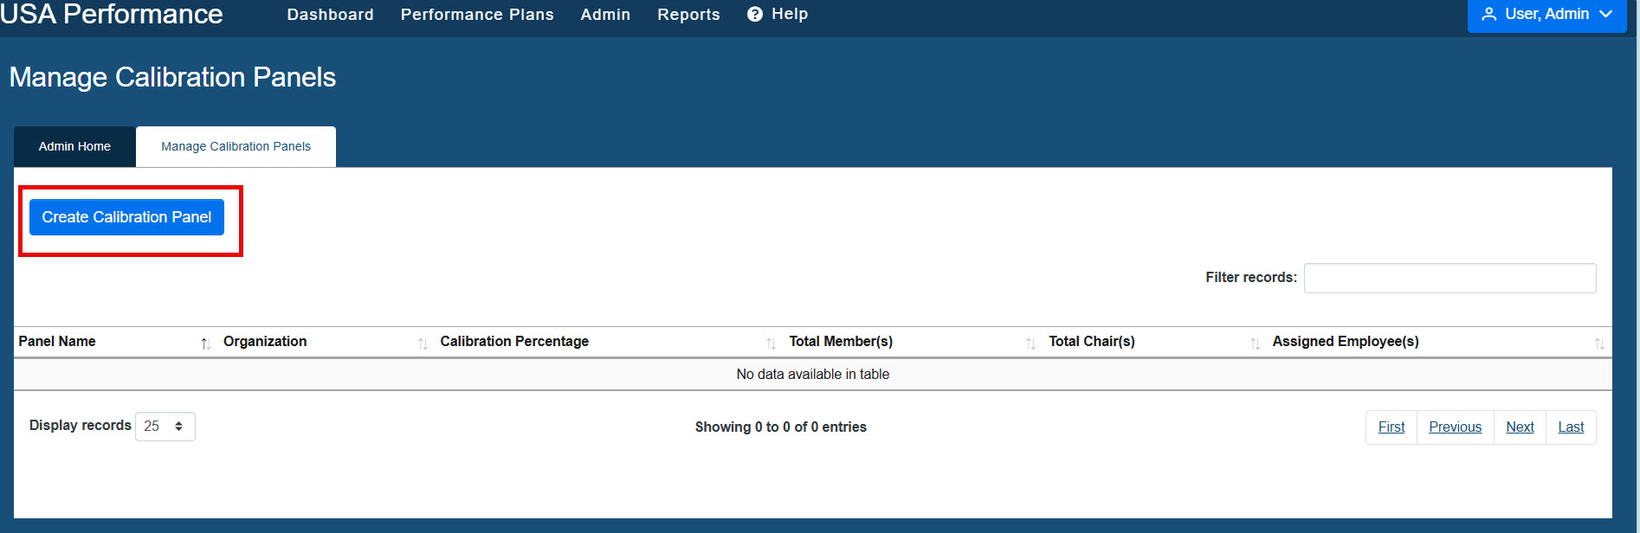Open the Performance Plans menu item
The image size is (1640, 533).
pyautogui.click(x=477, y=15)
